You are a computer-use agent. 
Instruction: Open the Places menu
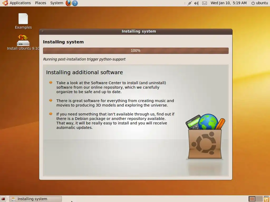point(40,3)
